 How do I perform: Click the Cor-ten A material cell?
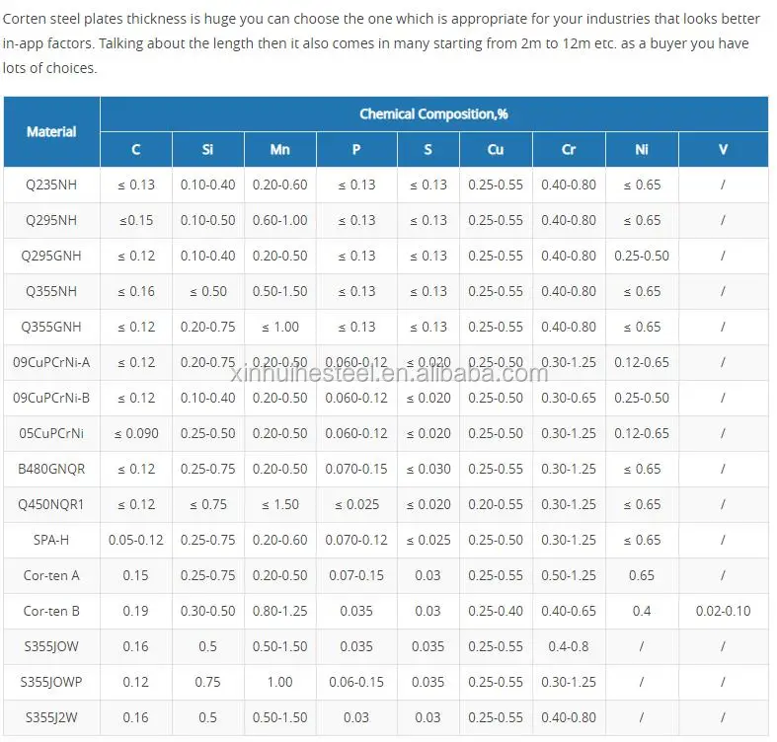(51, 575)
